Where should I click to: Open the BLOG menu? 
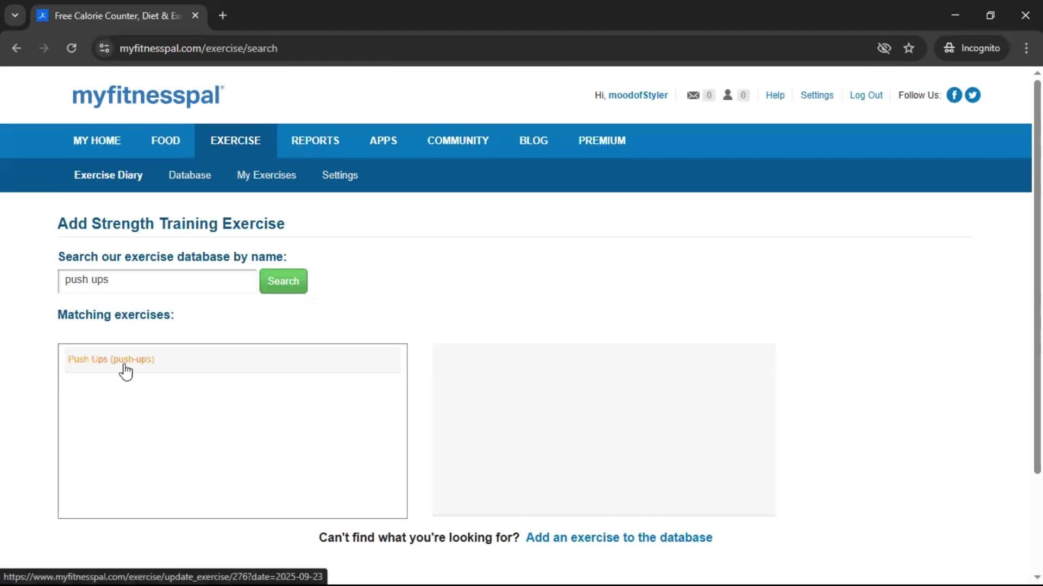point(533,141)
